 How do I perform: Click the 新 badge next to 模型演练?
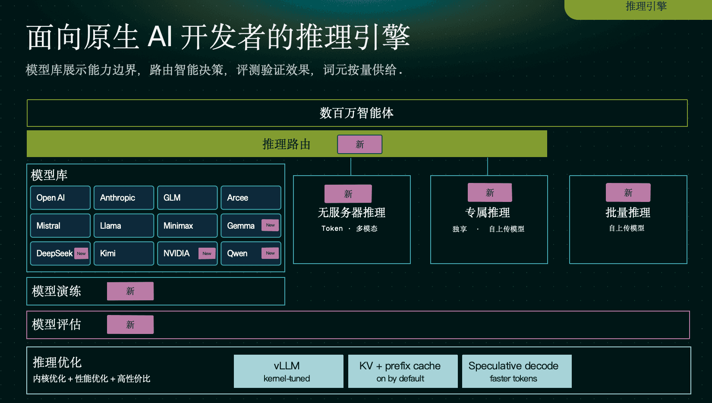pyautogui.click(x=130, y=291)
